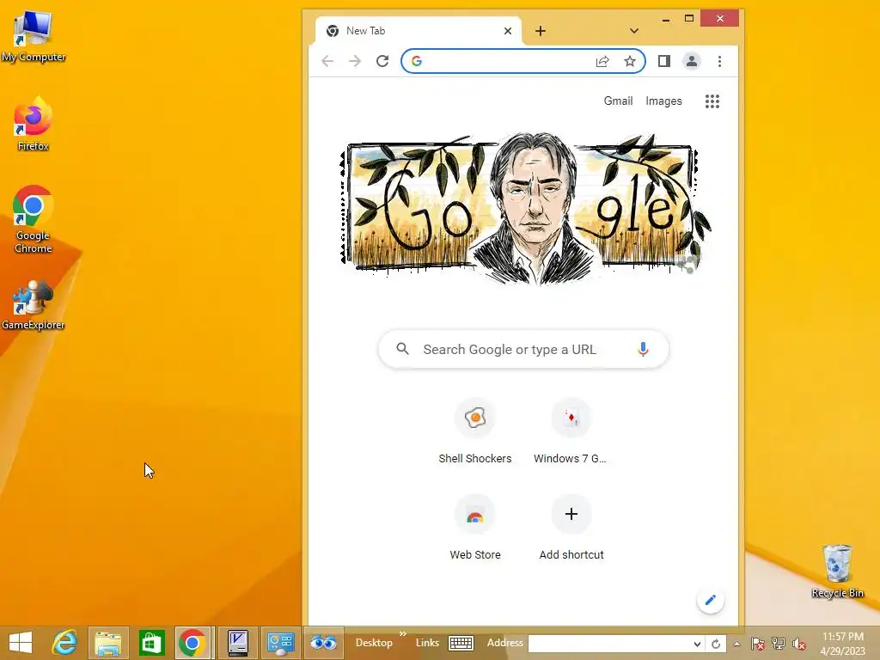The image size is (880, 660).
Task: Click the Links toolbar label
Action: click(427, 643)
